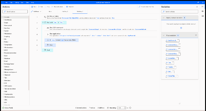Open the File menu

[x=7, y=2]
